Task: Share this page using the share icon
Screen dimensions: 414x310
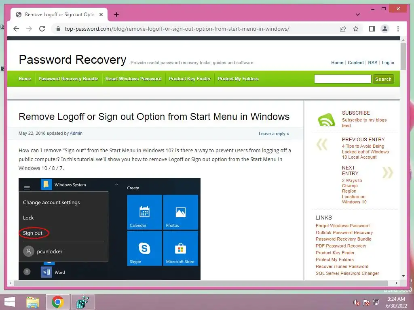Action: click(x=343, y=29)
